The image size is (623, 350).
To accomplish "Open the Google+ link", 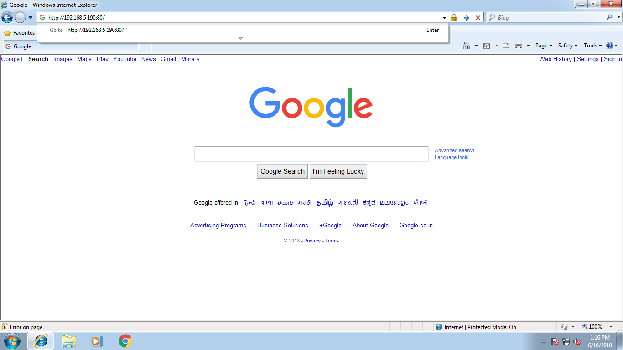I will click(x=12, y=59).
